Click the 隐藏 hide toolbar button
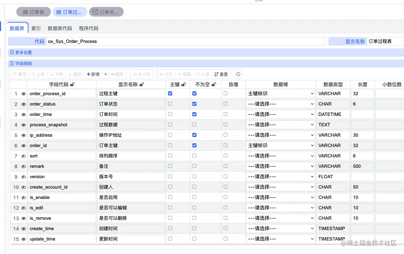This screenshot has height=254, width=404. pos(184,74)
